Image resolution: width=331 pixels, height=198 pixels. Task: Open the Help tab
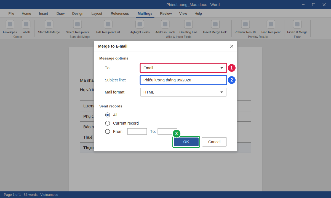tap(198, 13)
